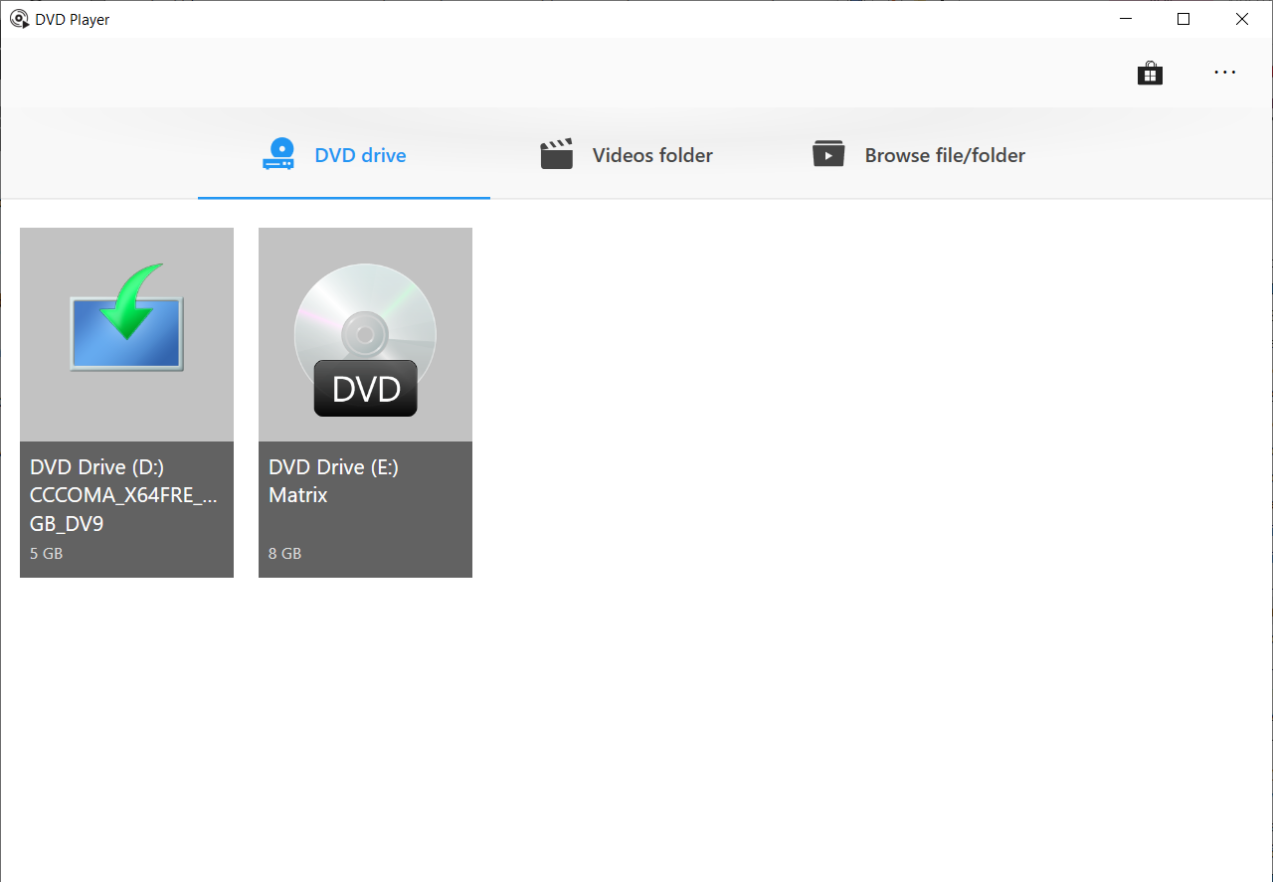This screenshot has width=1273, height=882.
Task: Click the minimize button
Action: coord(1125,19)
